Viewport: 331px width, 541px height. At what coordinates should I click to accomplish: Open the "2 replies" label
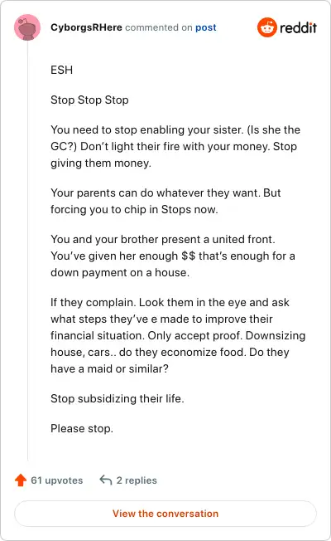pos(137,480)
